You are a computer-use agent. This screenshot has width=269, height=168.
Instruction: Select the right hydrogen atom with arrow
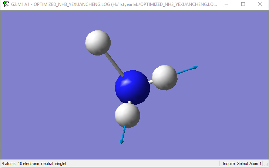(165, 78)
